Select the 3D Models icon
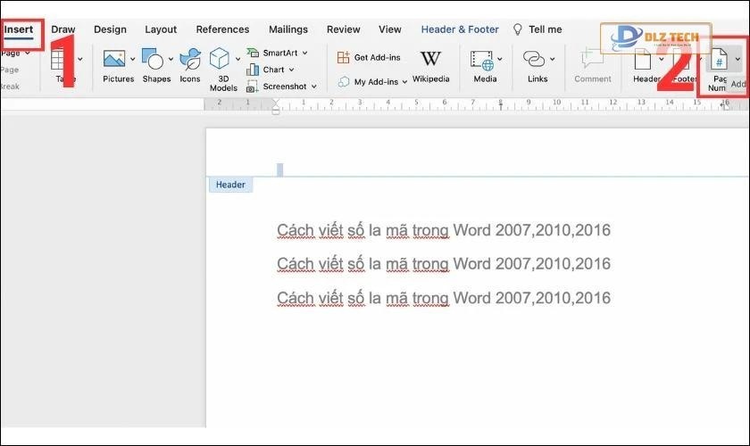 (x=220, y=61)
